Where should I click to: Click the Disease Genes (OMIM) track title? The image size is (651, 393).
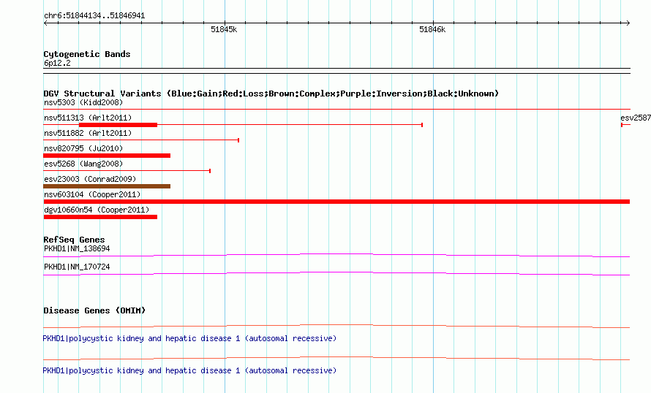(94, 310)
